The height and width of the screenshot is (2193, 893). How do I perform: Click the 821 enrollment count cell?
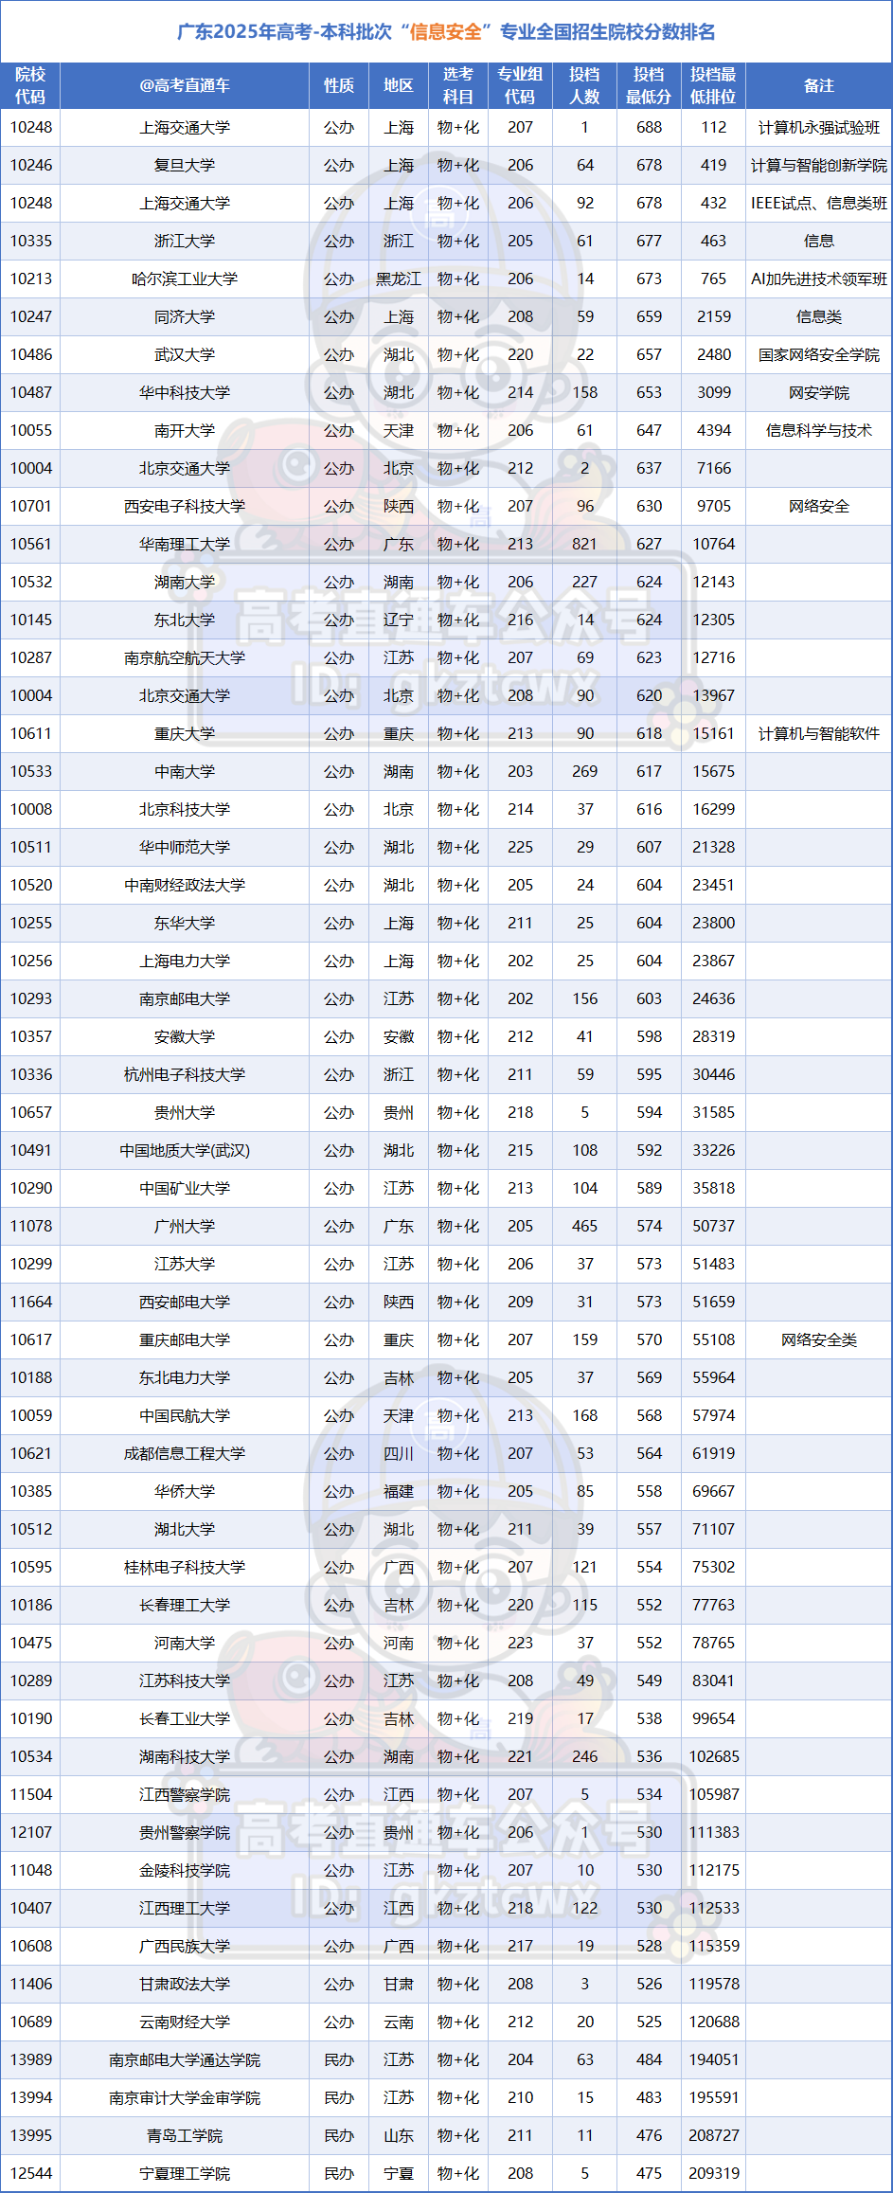pyautogui.click(x=584, y=544)
